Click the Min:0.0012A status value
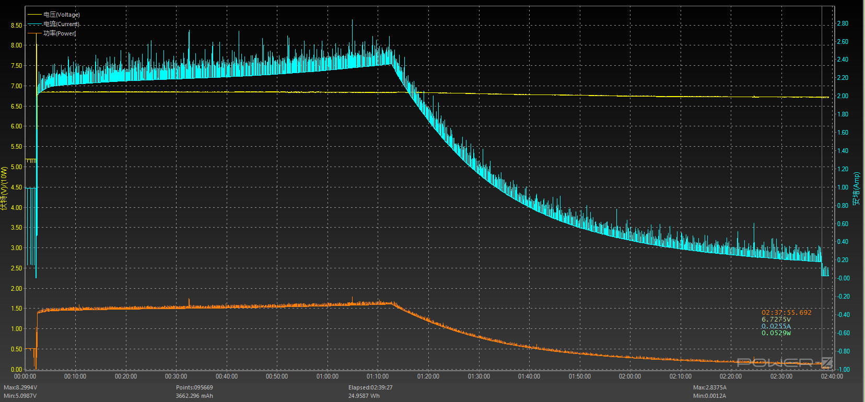 [x=709, y=396]
